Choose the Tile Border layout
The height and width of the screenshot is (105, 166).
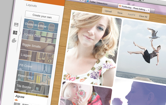click(32, 88)
